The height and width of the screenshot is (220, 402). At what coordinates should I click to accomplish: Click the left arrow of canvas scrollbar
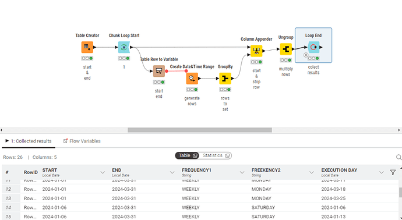pyautogui.click(x=2, y=130)
